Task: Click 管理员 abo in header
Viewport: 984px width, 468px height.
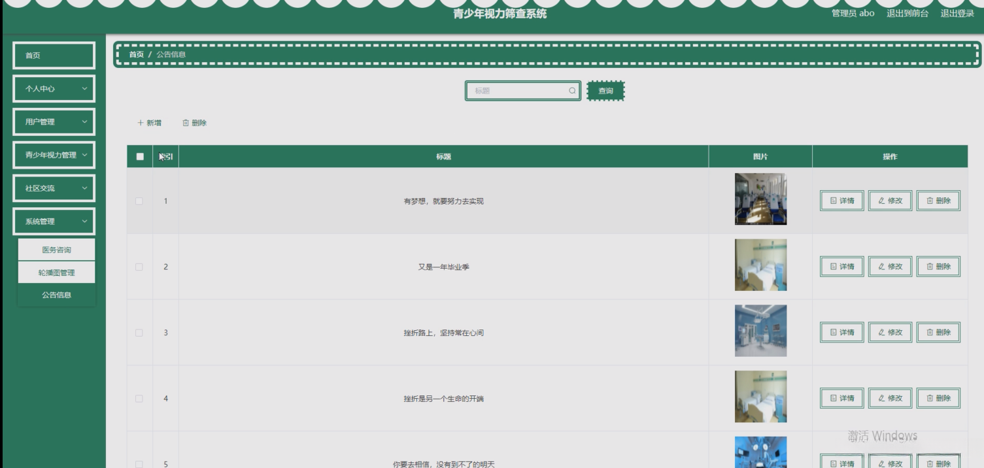Action: pyautogui.click(x=853, y=13)
